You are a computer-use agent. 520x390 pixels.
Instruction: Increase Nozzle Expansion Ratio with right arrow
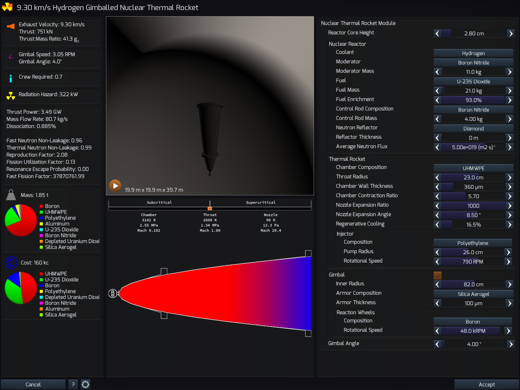tap(509, 206)
